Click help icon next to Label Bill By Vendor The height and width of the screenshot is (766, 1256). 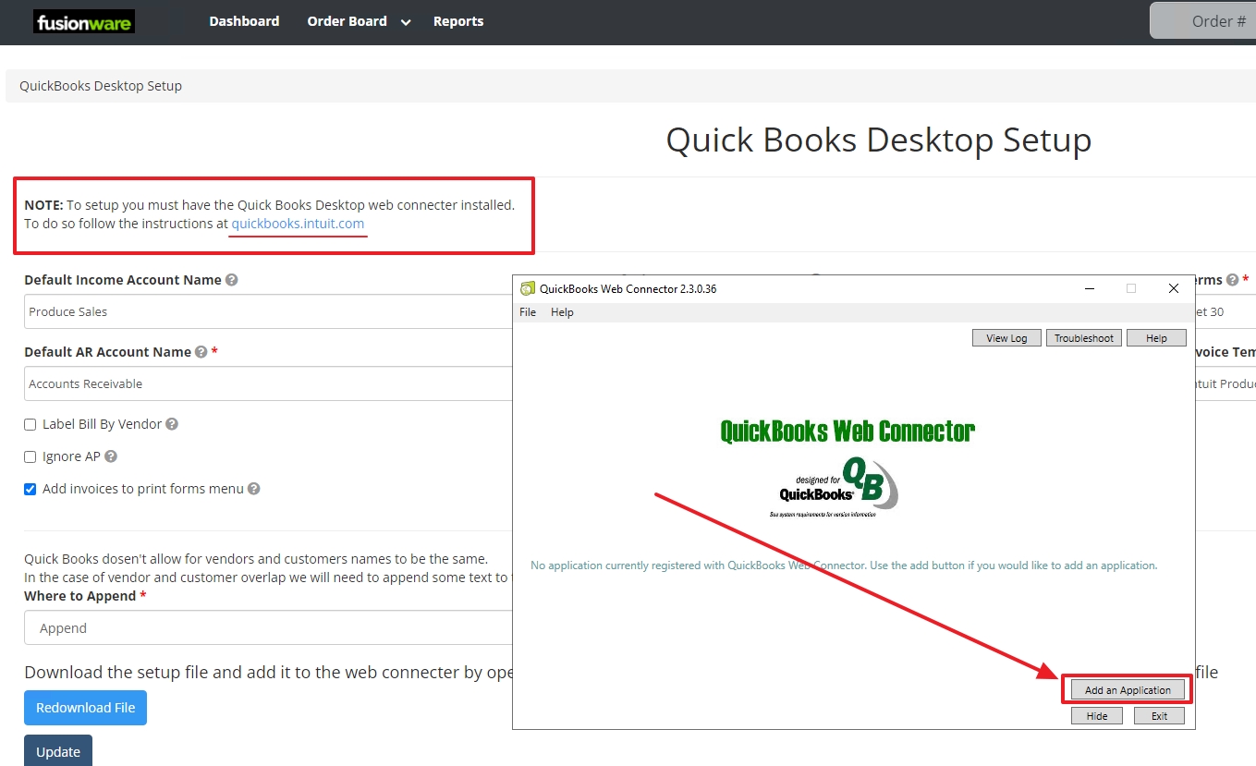pos(172,424)
